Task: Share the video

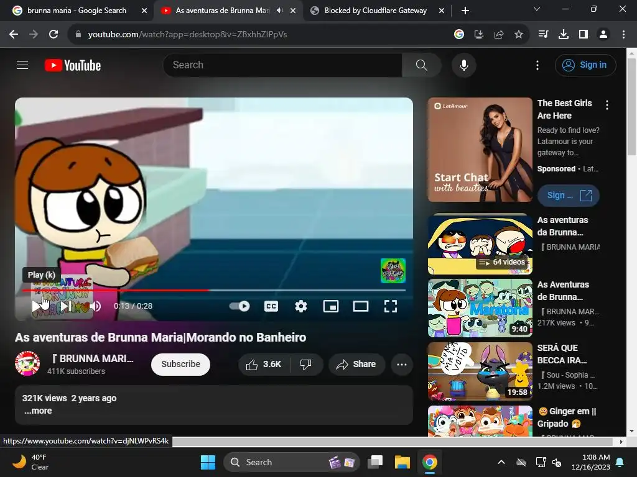Action: pos(356,364)
